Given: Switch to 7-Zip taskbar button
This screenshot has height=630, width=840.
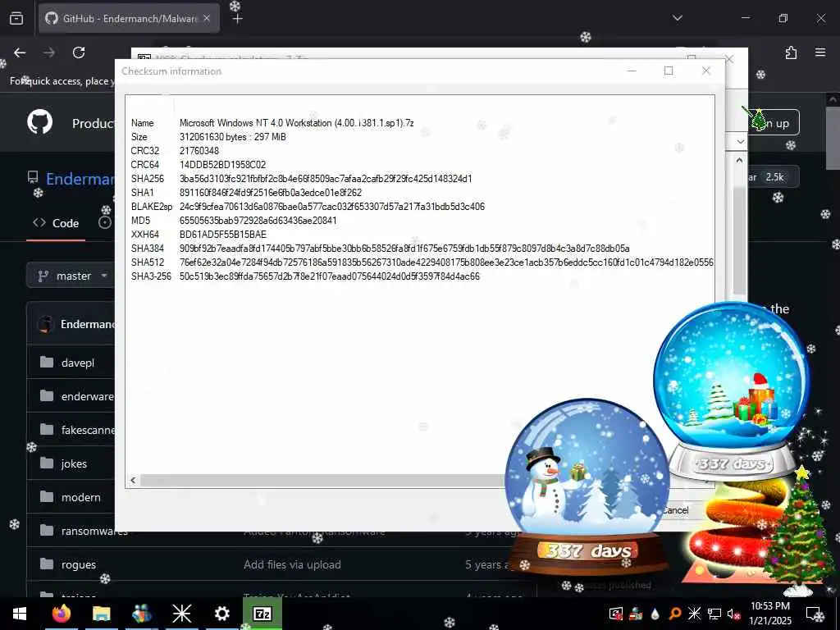Looking at the screenshot, I should (x=262, y=614).
